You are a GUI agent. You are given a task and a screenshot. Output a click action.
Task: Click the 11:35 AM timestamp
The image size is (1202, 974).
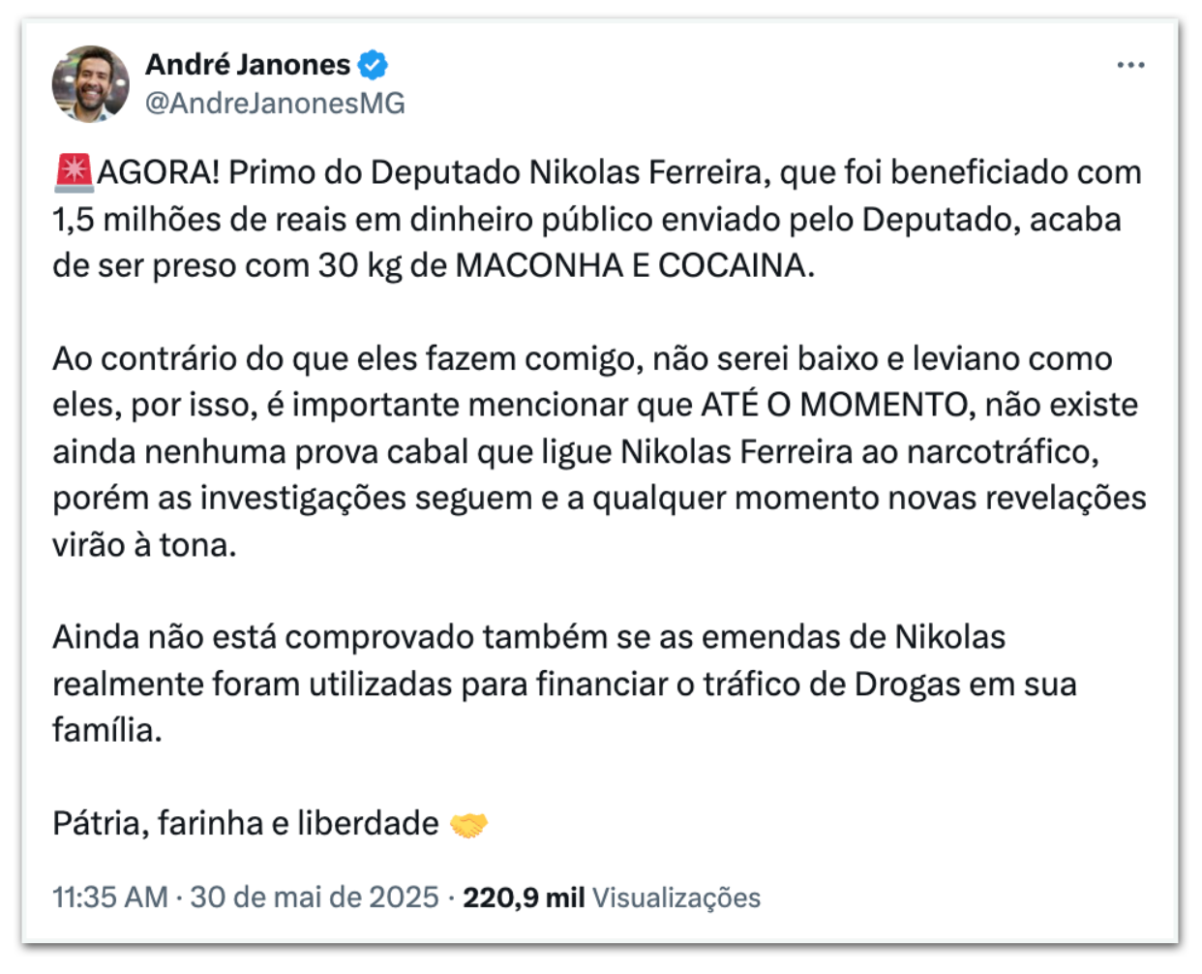point(110,898)
